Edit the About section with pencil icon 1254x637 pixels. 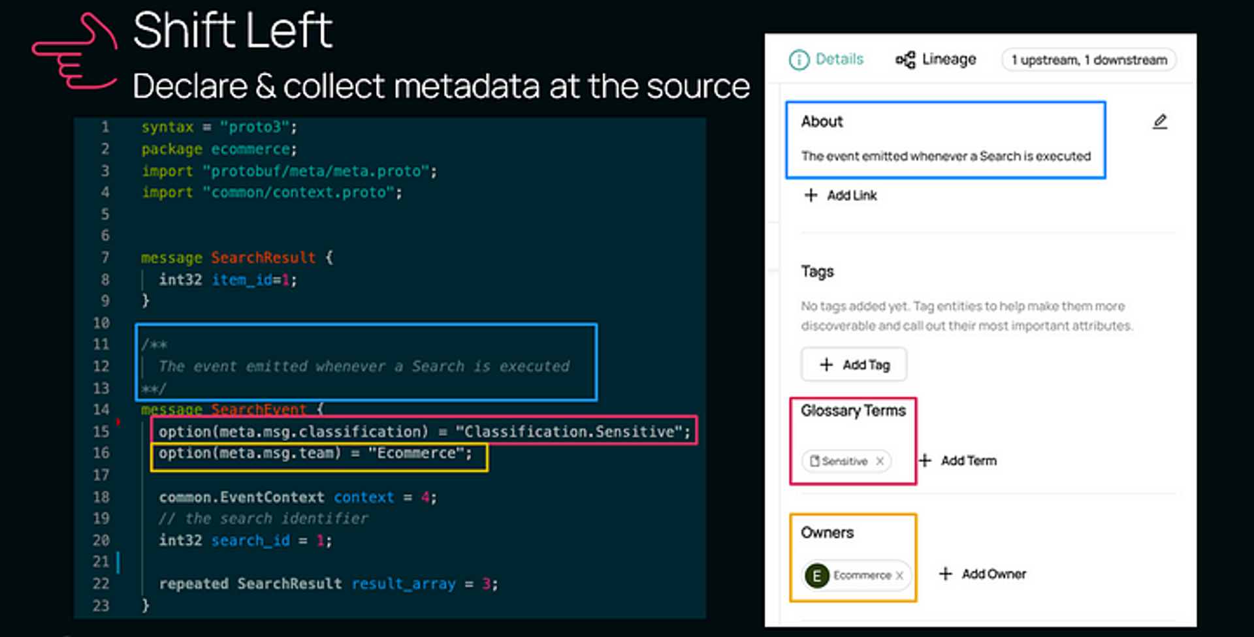pos(1160,121)
